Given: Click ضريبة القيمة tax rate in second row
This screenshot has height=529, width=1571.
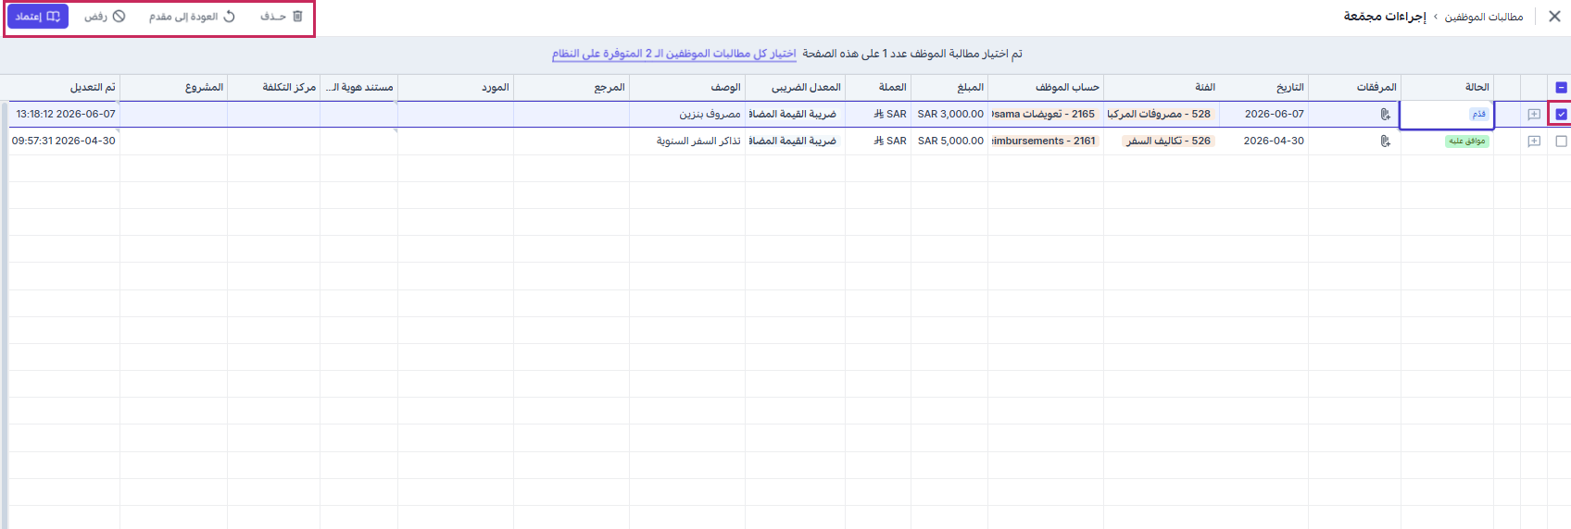Looking at the screenshot, I should tap(795, 141).
